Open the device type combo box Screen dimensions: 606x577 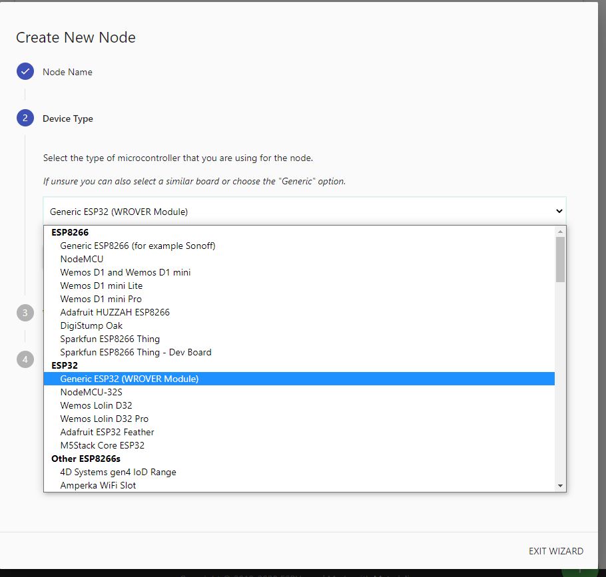[x=304, y=211]
